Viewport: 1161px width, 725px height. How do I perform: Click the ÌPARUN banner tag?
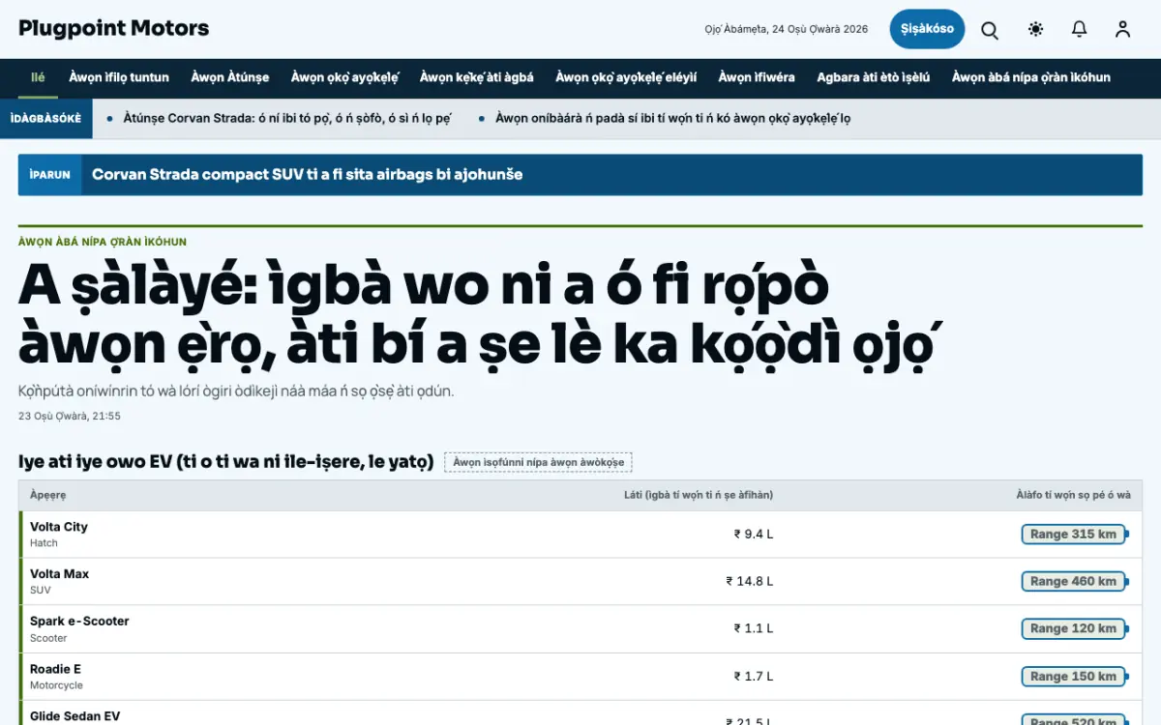49,175
